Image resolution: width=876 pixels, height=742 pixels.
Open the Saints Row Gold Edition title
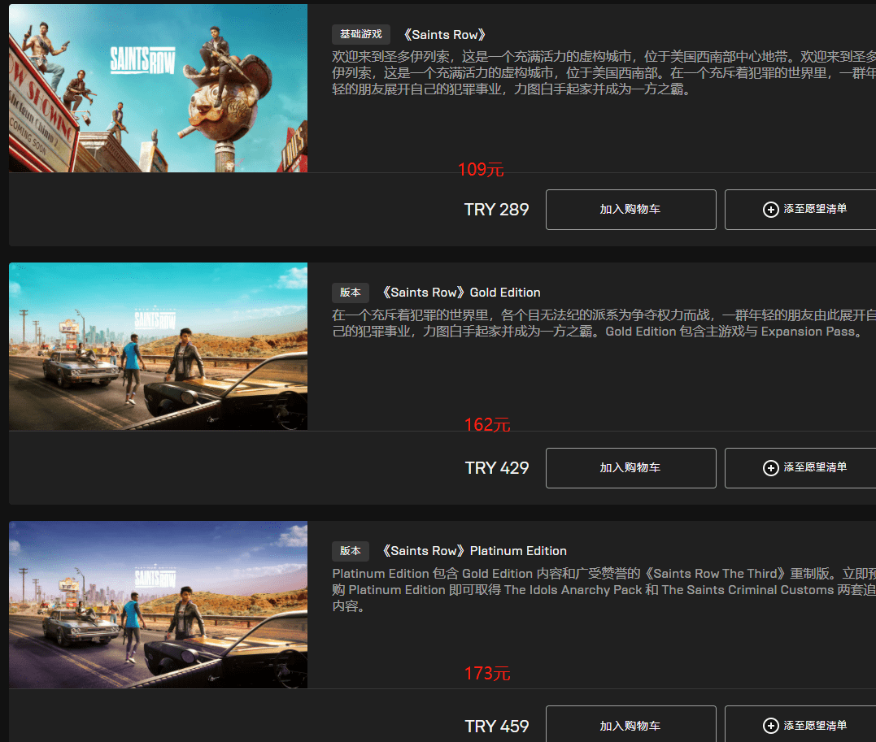click(461, 293)
